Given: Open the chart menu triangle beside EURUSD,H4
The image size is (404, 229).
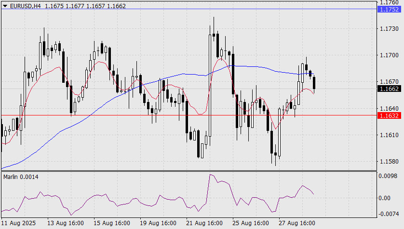Looking at the screenshot, I should point(5,6).
